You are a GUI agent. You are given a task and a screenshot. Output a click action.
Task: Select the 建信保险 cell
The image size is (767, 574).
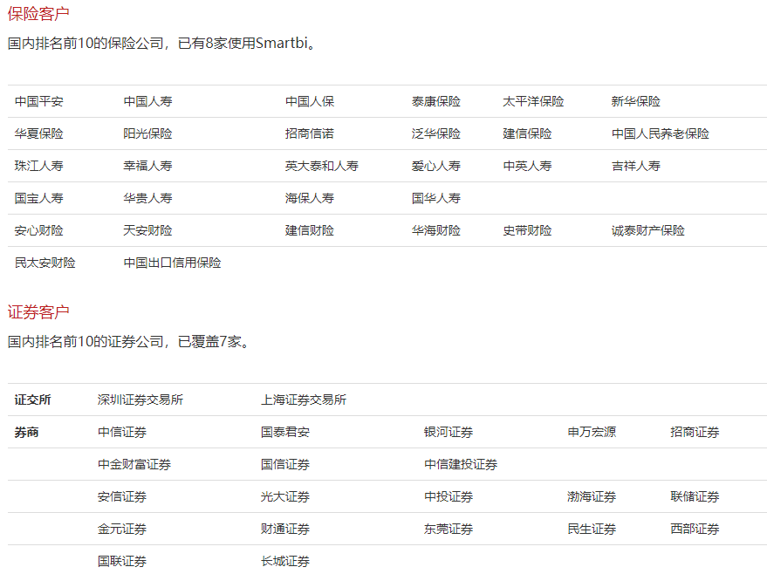point(527,133)
